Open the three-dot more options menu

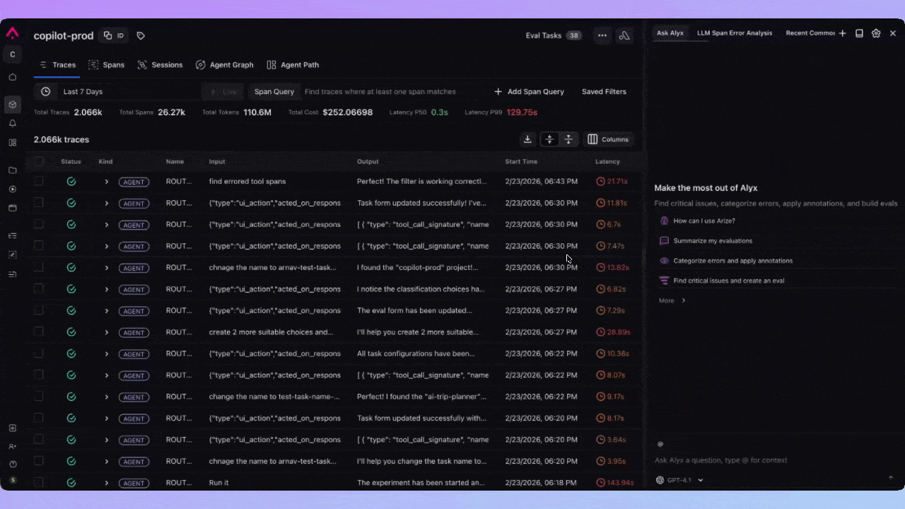tap(602, 35)
